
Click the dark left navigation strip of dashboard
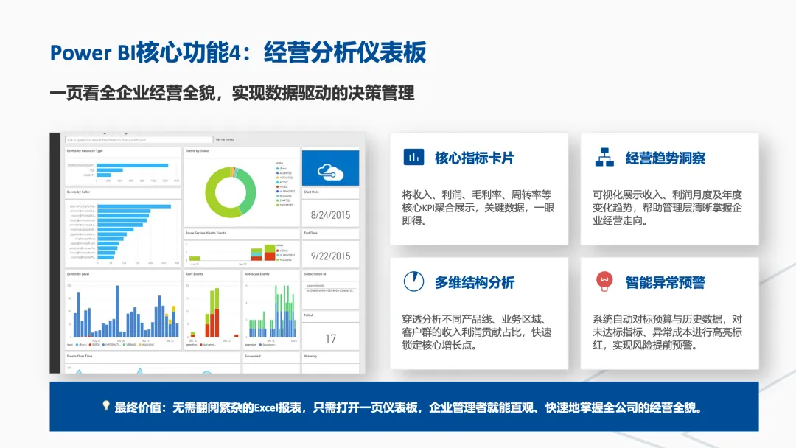pos(55,253)
